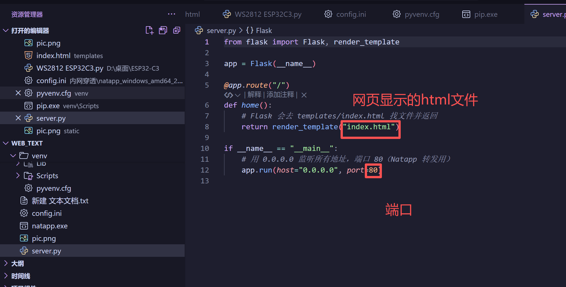
Task: Switch to the html tab
Action: click(193, 14)
